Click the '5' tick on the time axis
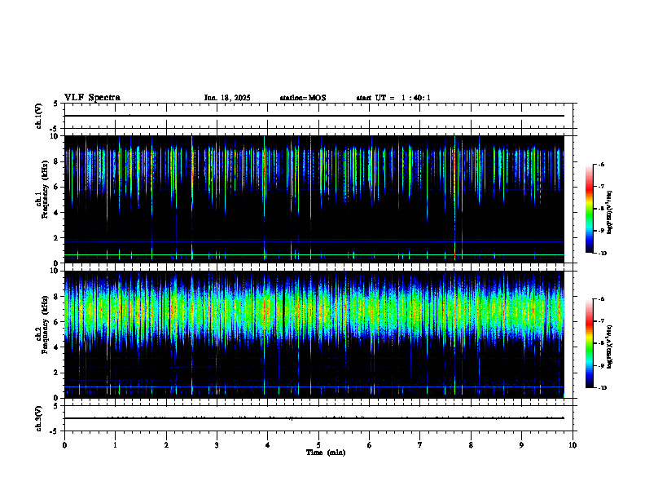 (318, 445)
